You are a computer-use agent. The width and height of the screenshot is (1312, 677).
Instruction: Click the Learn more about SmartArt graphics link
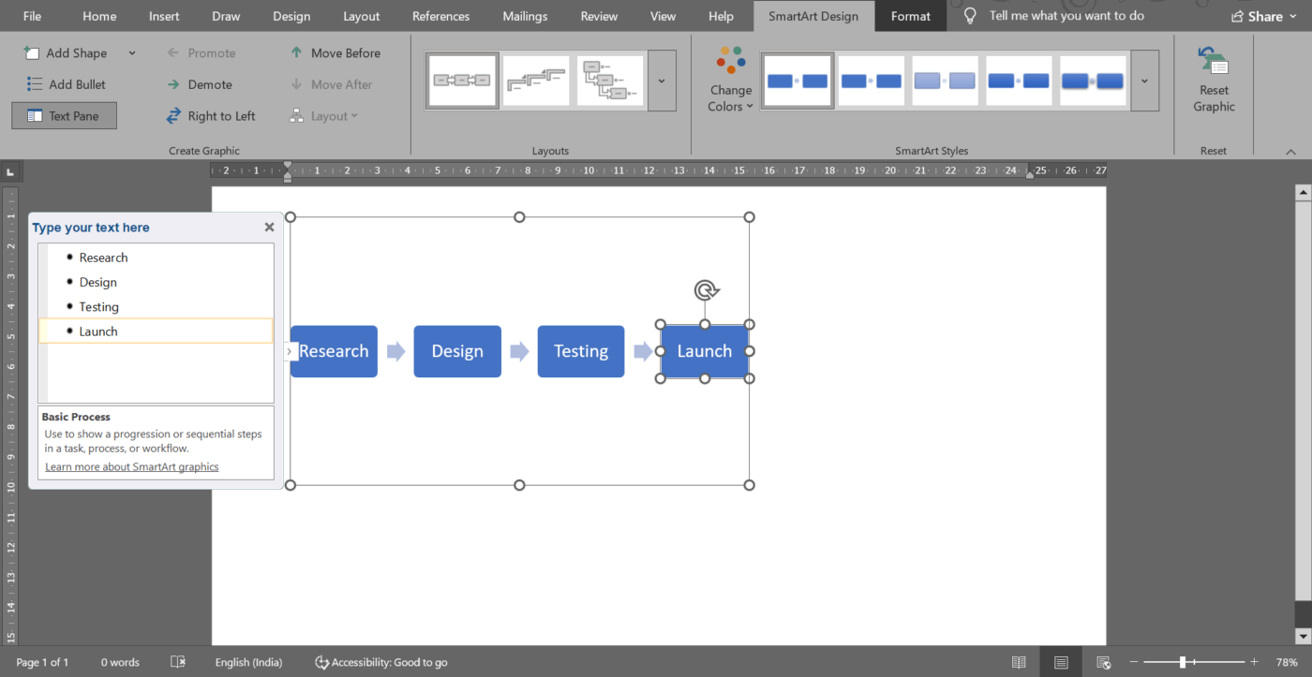coord(131,466)
